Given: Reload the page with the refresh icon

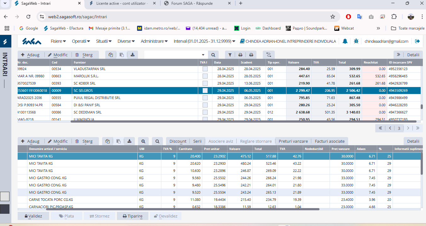Looking at the screenshot, I should 28,16.
